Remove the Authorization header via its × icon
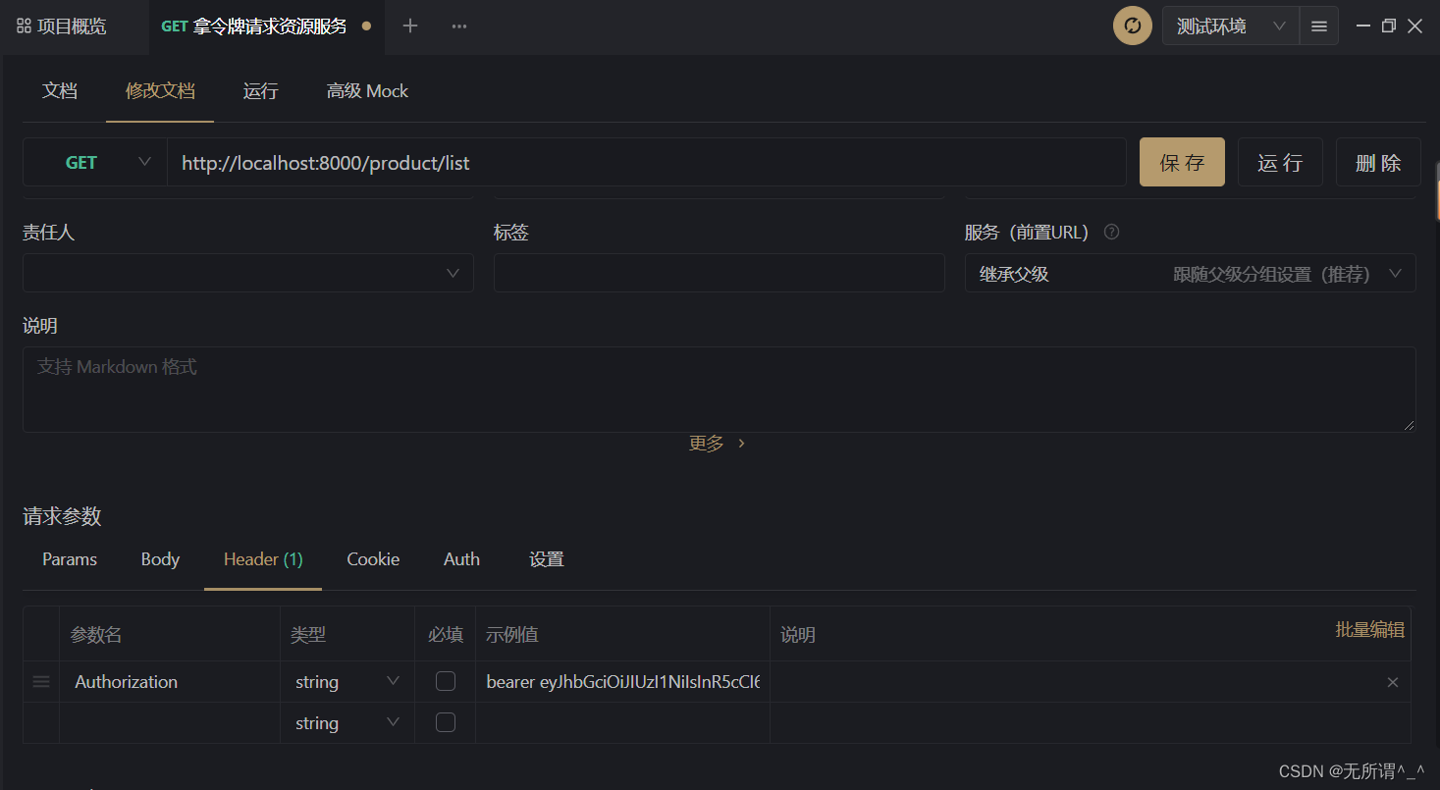Image resolution: width=1440 pixels, height=790 pixels. (1392, 681)
